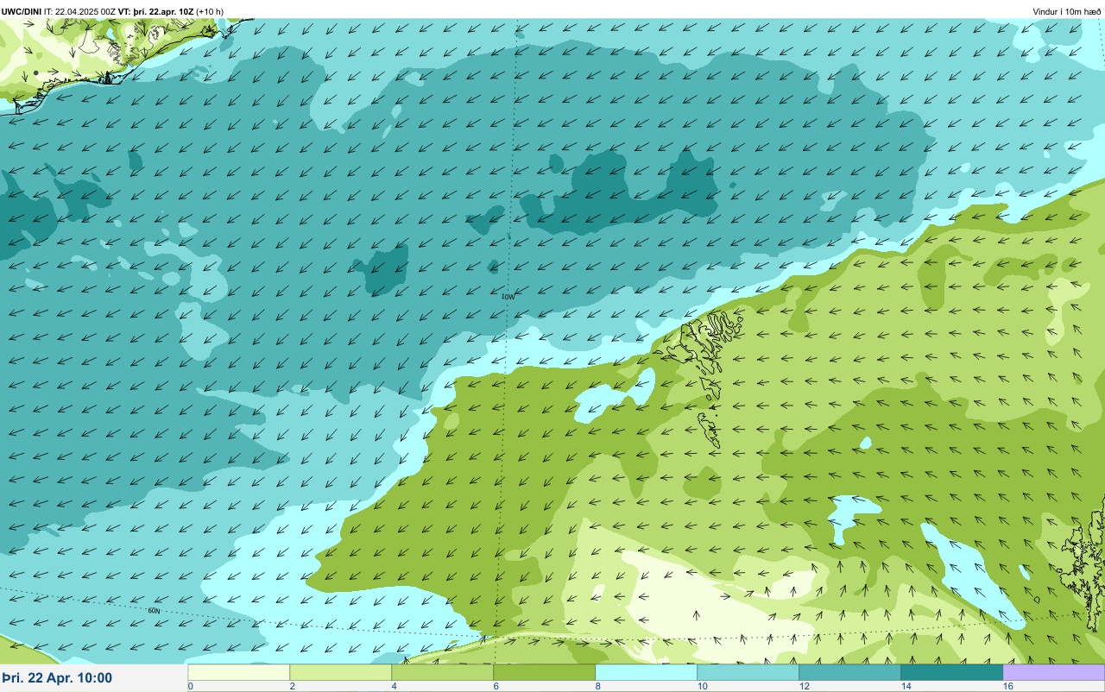Click the legend scale value '6'
1105x692 pixels.
[496, 686]
